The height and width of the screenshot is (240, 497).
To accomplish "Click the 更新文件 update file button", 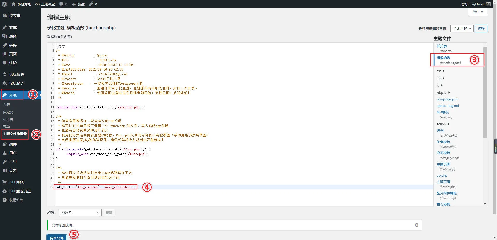I will pyautogui.click(x=57, y=238).
